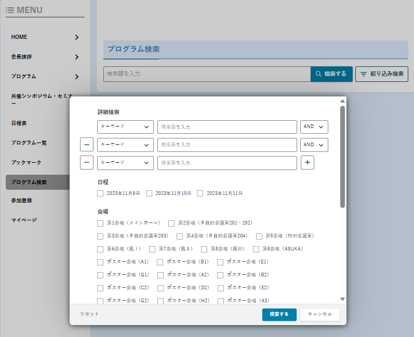414x337 pixels.
Task: Click the minus icon on third keyword row
Action: (x=87, y=163)
